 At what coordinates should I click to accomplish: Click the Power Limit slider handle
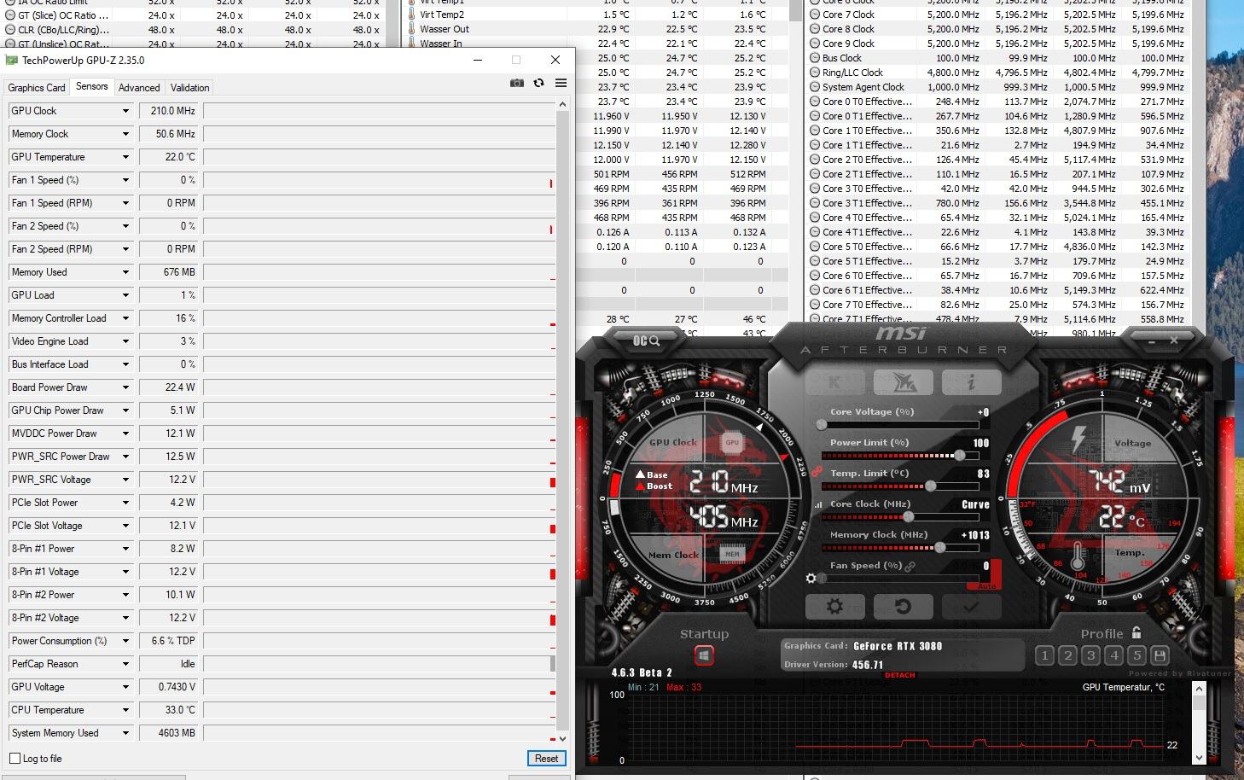coord(960,455)
